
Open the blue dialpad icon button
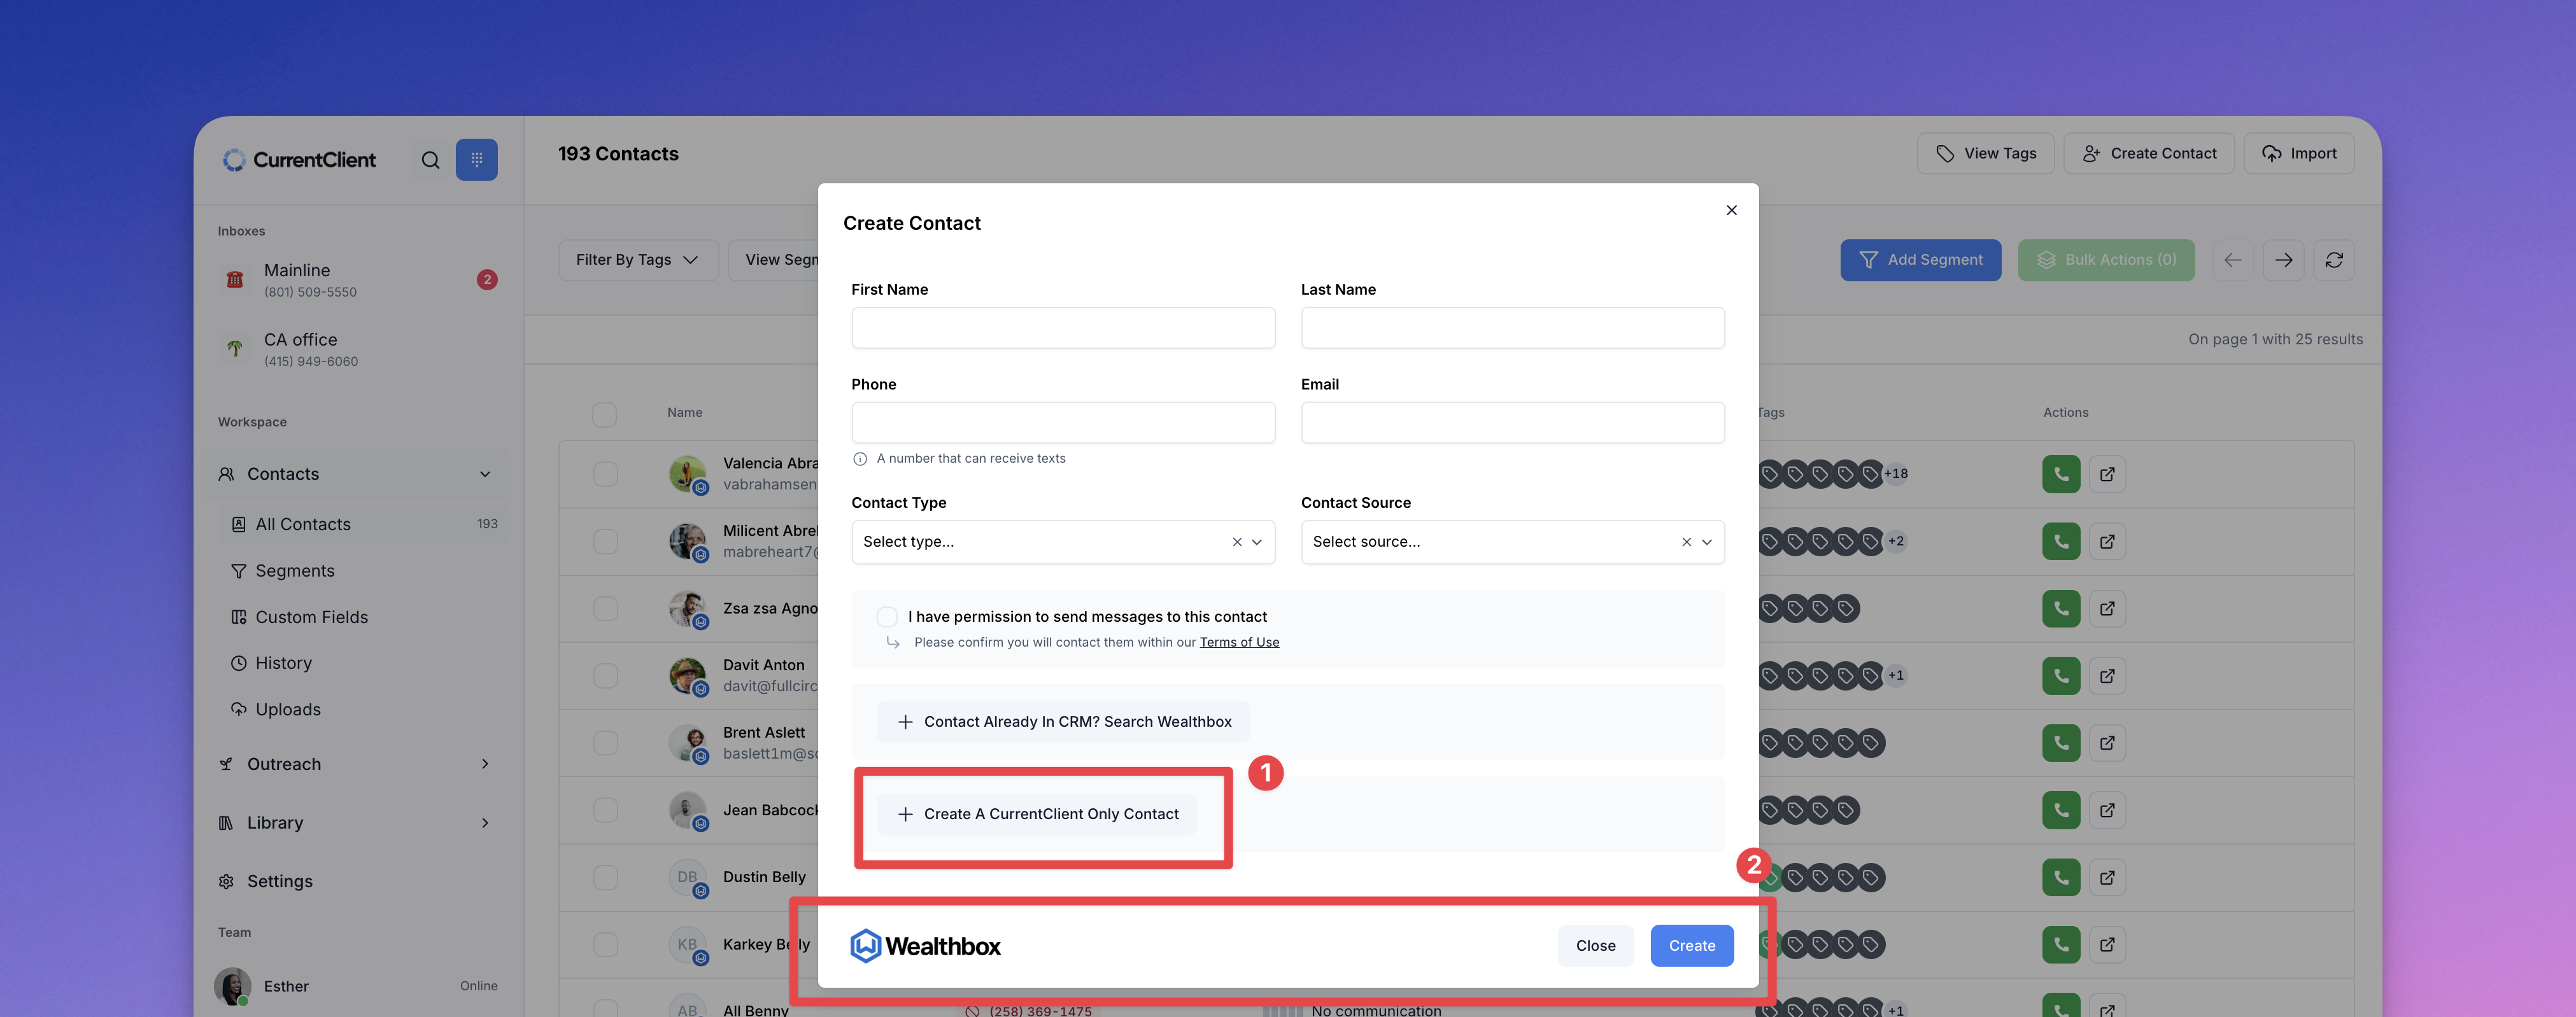coord(476,160)
